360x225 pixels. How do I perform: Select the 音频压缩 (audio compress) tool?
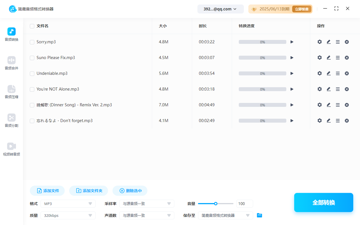pos(11,92)
